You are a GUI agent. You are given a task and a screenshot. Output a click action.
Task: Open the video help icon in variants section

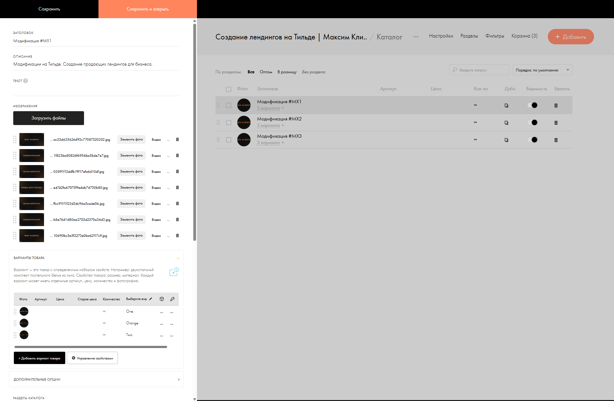(x=174, y=272)
